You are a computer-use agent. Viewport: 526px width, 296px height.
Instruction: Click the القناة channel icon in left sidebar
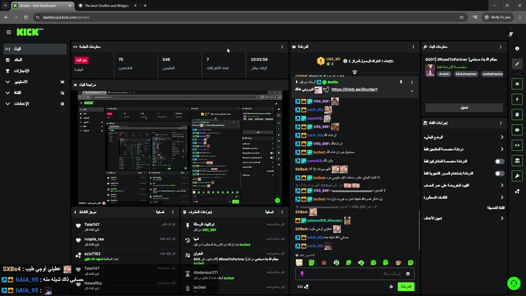pyautogui.click(x=62, y=93)
